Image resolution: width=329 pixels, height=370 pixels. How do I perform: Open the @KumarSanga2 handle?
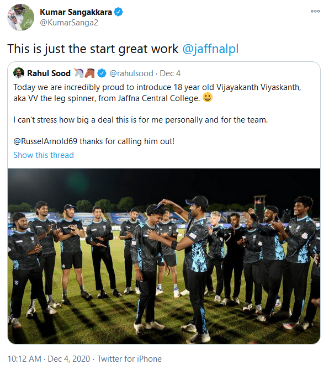coord(69,23)
